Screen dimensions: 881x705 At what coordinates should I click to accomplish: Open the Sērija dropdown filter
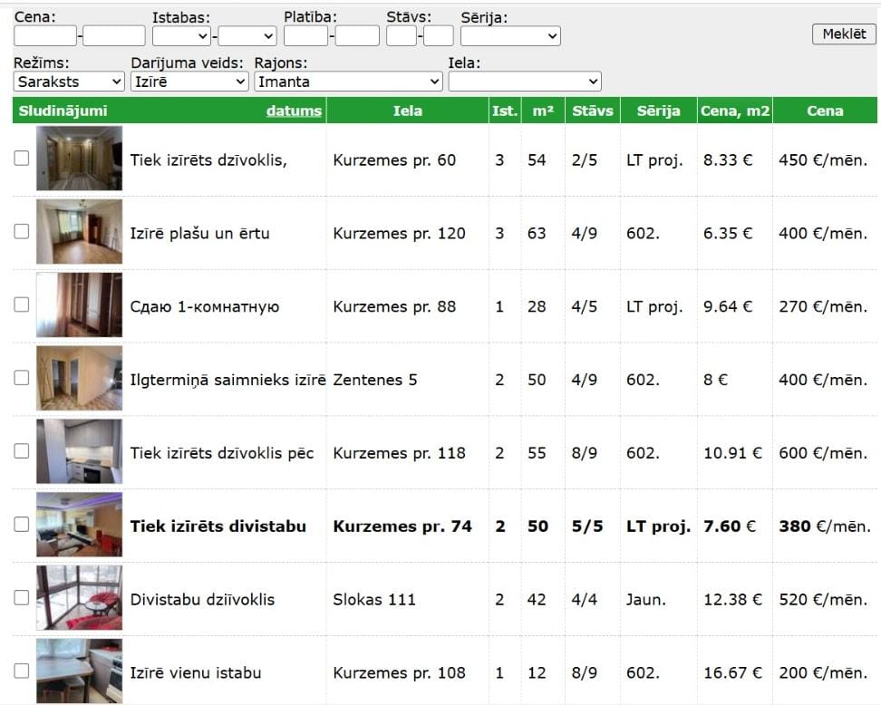(x=510, y=35)
